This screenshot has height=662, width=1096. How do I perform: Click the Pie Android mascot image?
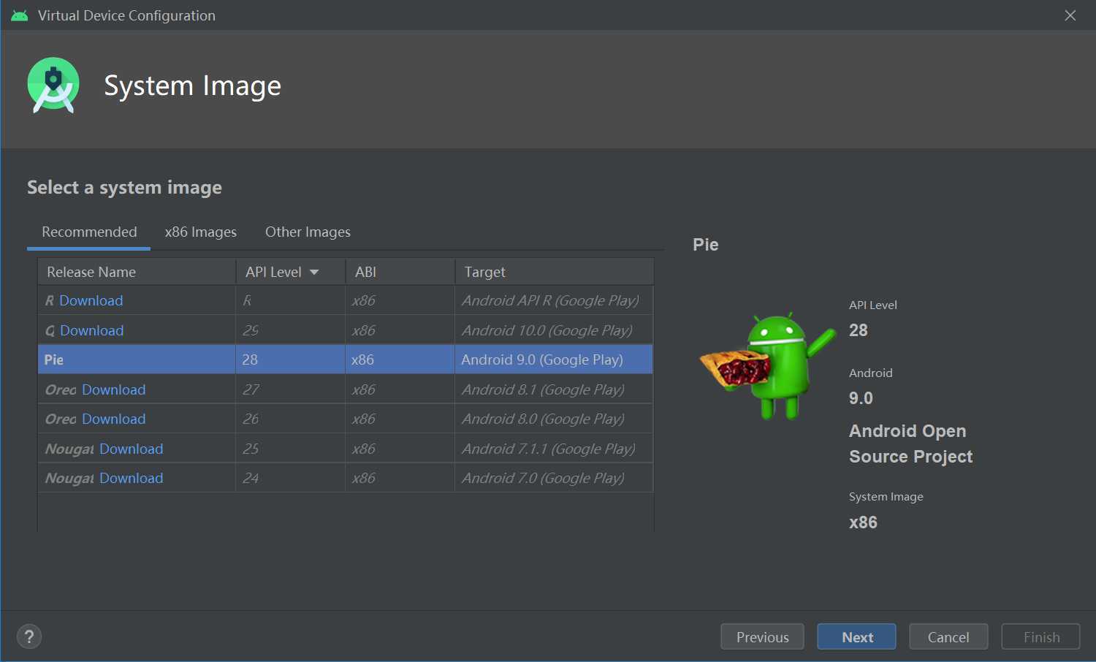pos(767,365)
